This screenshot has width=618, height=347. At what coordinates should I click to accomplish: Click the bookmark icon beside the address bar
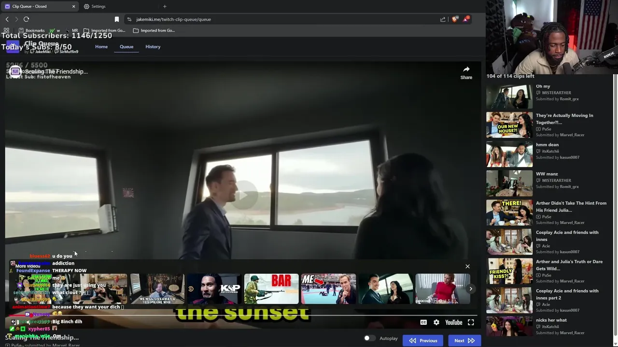coord(116,19)
